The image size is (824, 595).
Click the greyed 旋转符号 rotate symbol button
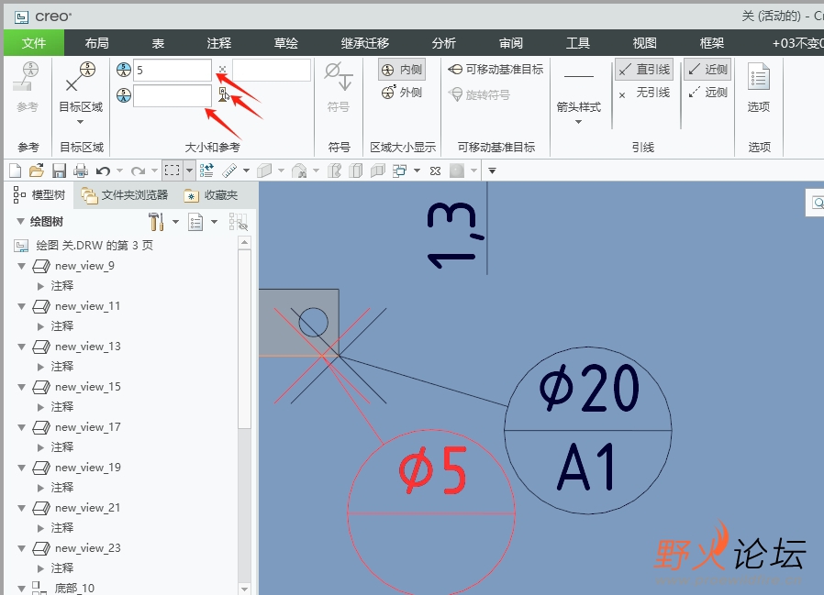tap(479, 94)
